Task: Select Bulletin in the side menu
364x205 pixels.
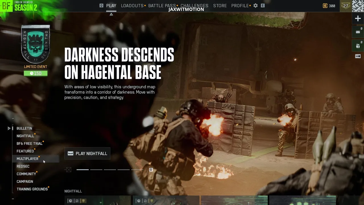Action: [24, 128]
